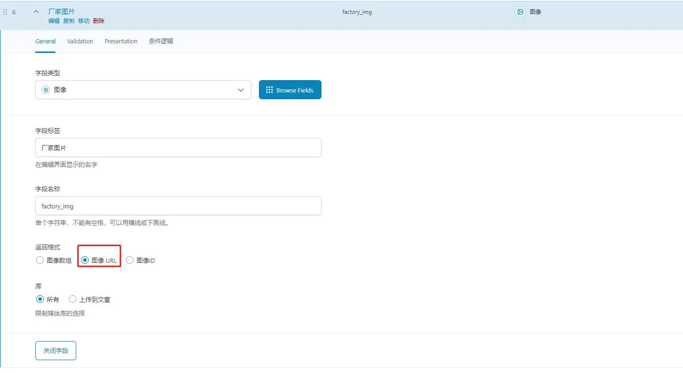Image resolution: width=683 pixels, height=373 pixels.
Task: Click the 编辑 link under field title
Action: 54,21
